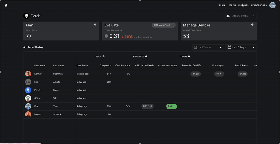Click the grey team readiness status dot
Viewport: 280px width, 144px height.
pyautogui.click(x=106, y=36)
